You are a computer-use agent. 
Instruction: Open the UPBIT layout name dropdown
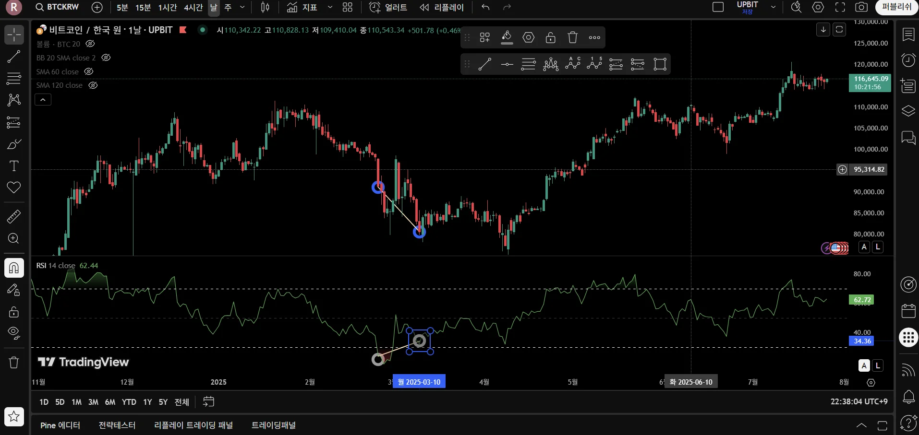tap(773, 7)
